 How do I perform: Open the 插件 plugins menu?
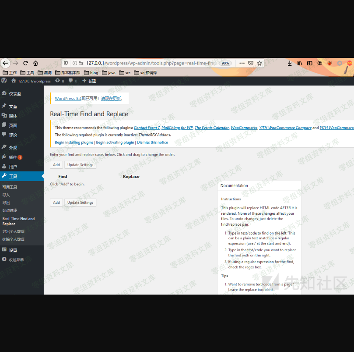(x=13, y=157)
